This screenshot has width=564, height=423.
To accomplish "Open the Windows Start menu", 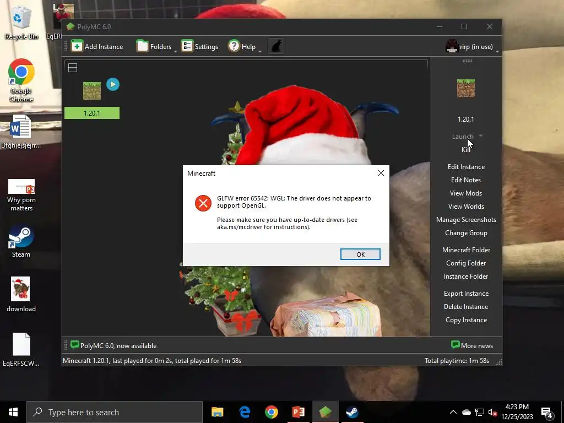I will (x=13, y=412).
